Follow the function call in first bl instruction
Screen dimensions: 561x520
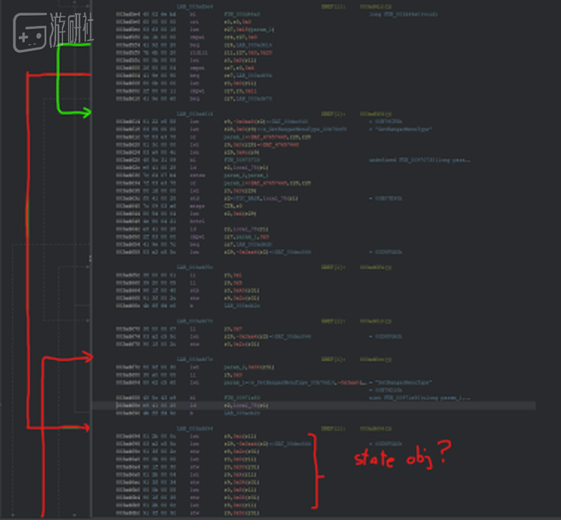pyautogui.click(x=242, y=14)
